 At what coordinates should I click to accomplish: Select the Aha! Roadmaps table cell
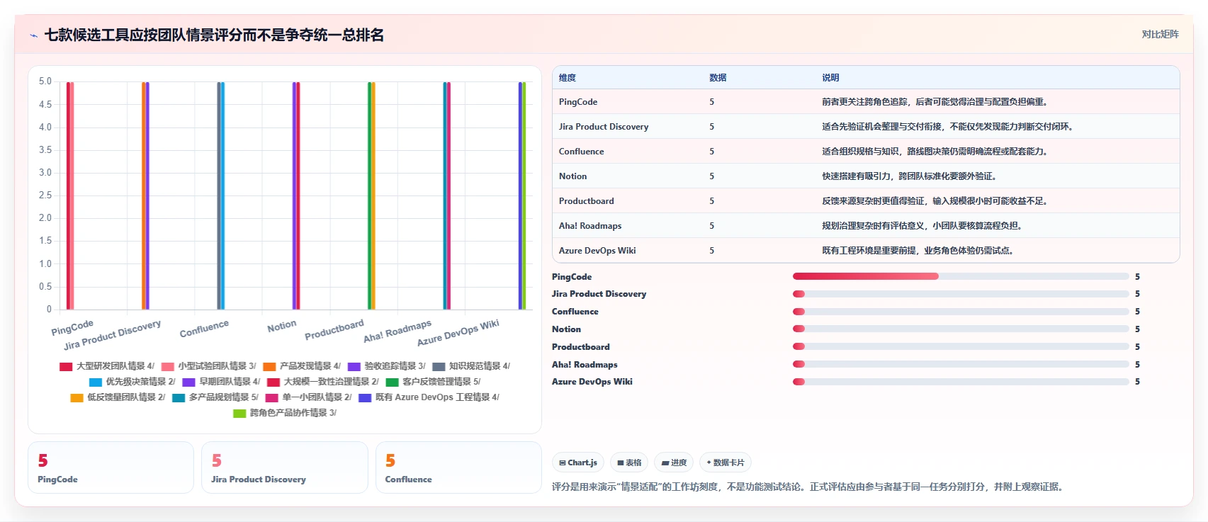click(x=590, y=226)
